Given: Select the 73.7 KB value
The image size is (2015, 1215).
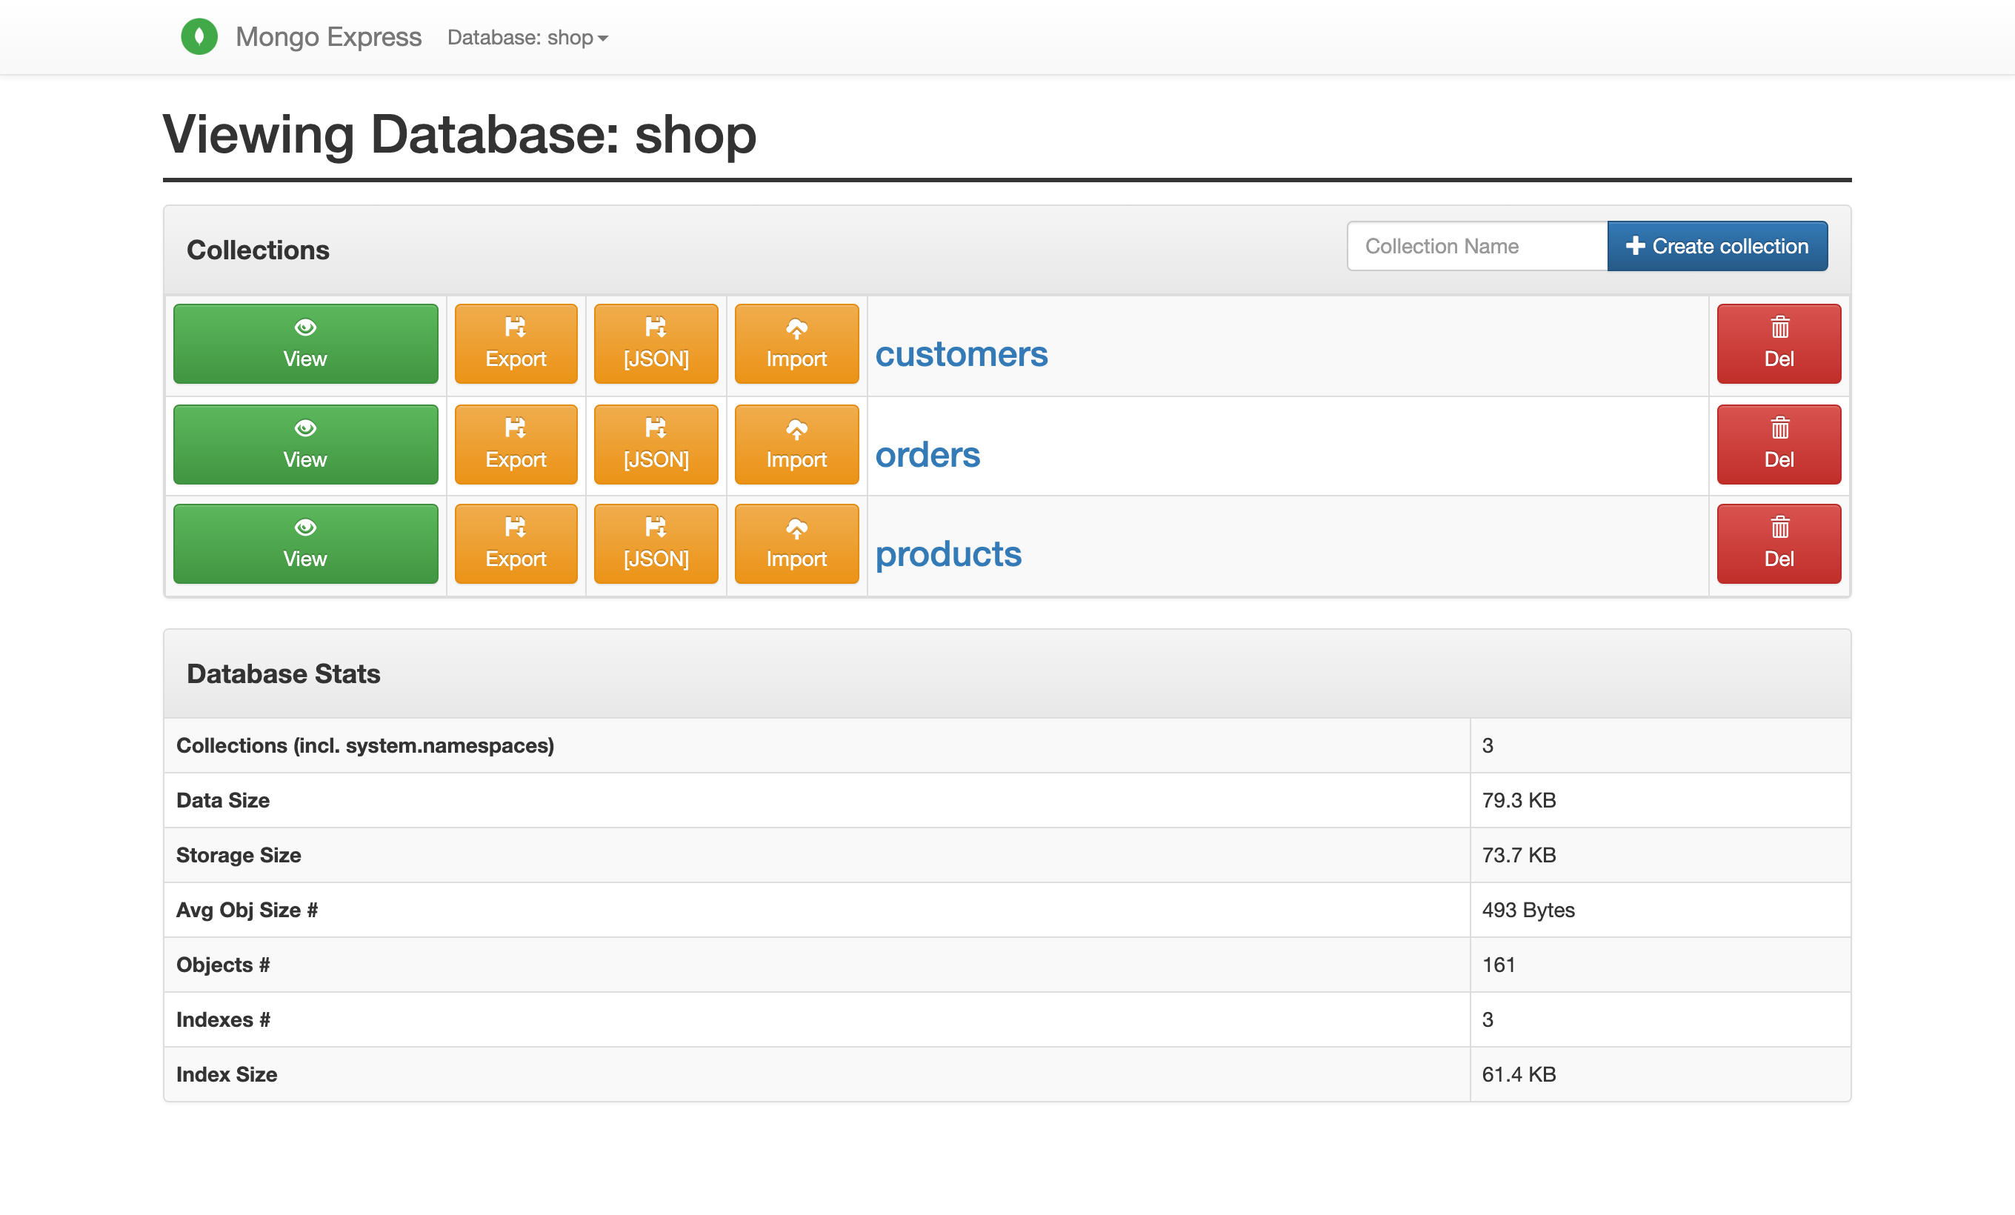Looking at the screenshot, I should click(1519, 855).
